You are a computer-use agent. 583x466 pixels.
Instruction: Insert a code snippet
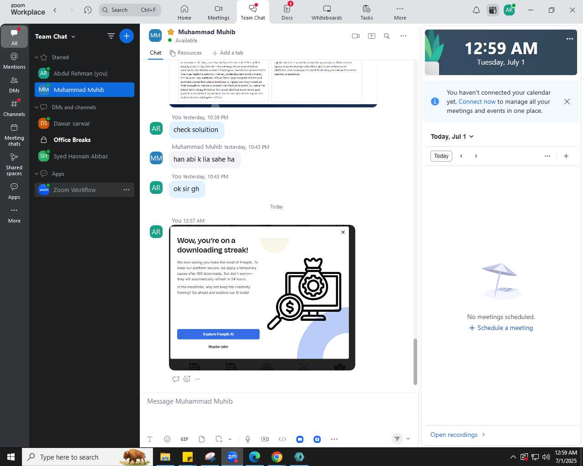click(x=282, y=439)
